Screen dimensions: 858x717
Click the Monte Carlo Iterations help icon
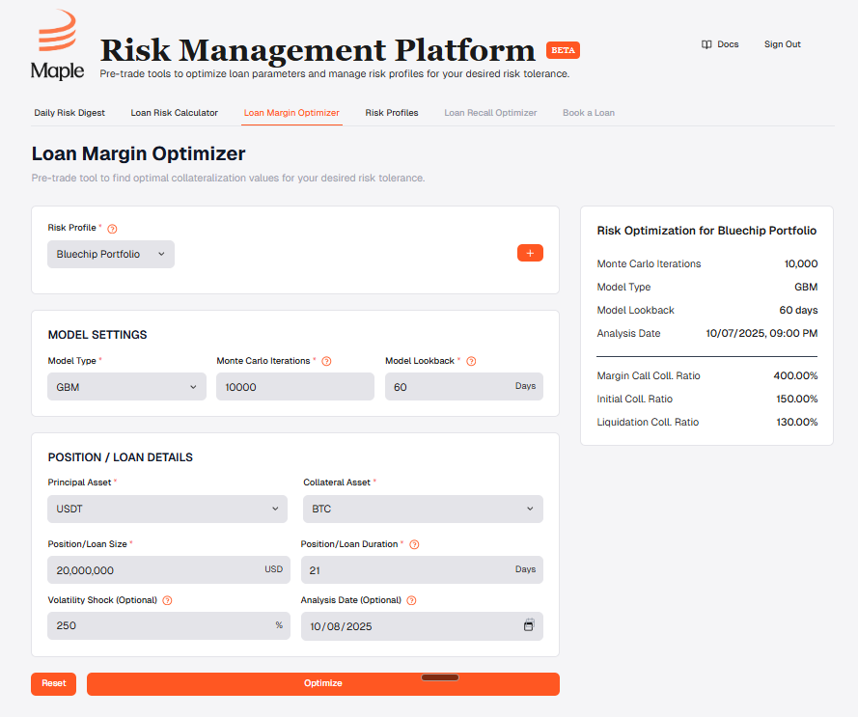pos(326,360)
